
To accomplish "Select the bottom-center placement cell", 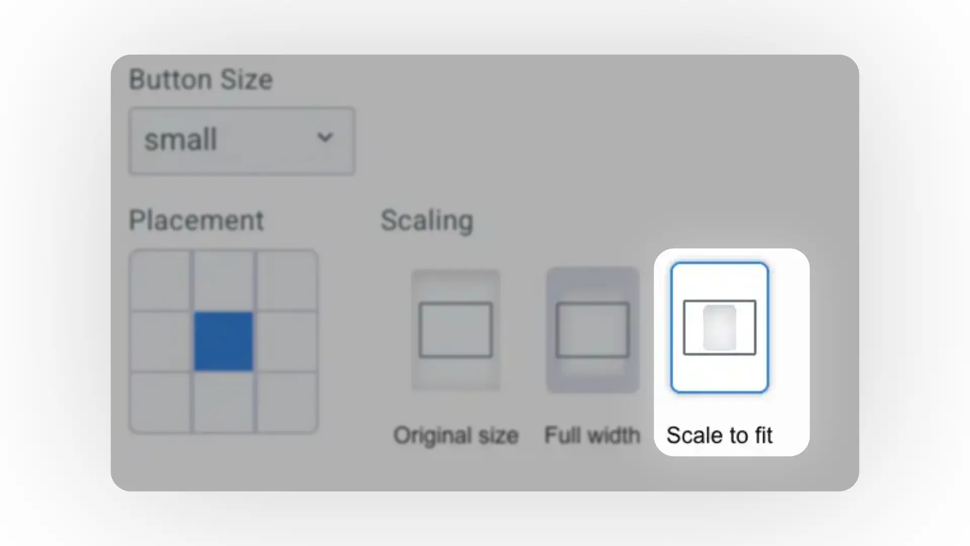I will point(224,402).
